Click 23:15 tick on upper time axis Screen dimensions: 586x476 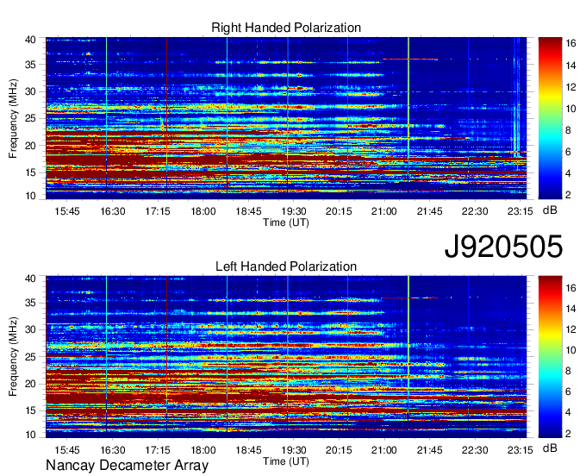[x=521, y=211]
